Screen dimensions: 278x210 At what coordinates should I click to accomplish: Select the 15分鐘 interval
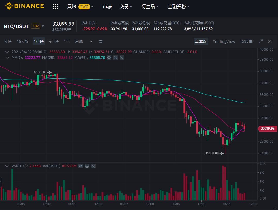coord(23,41)
